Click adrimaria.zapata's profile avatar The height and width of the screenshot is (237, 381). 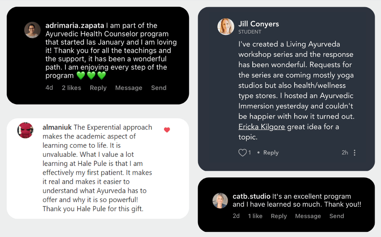click(32, 30)
